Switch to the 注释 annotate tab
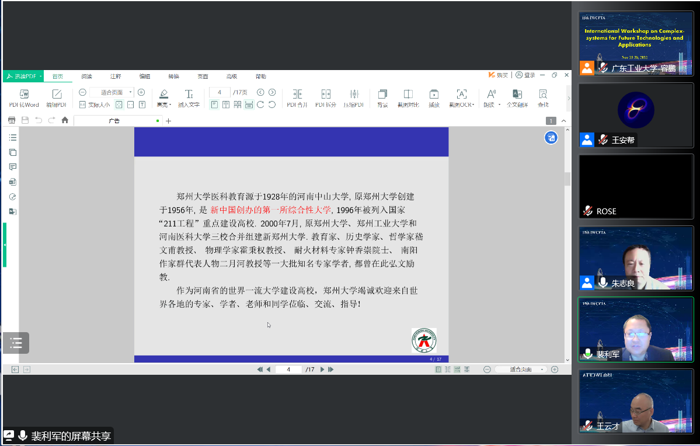The image size is (700, 446). pyautogui.click(x=116, y=76)
